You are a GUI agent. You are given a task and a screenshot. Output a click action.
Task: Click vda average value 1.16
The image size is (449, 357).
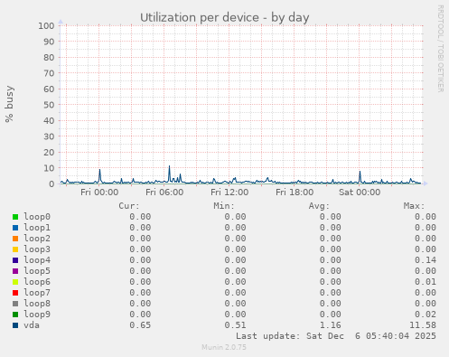(x=331, y=325)
